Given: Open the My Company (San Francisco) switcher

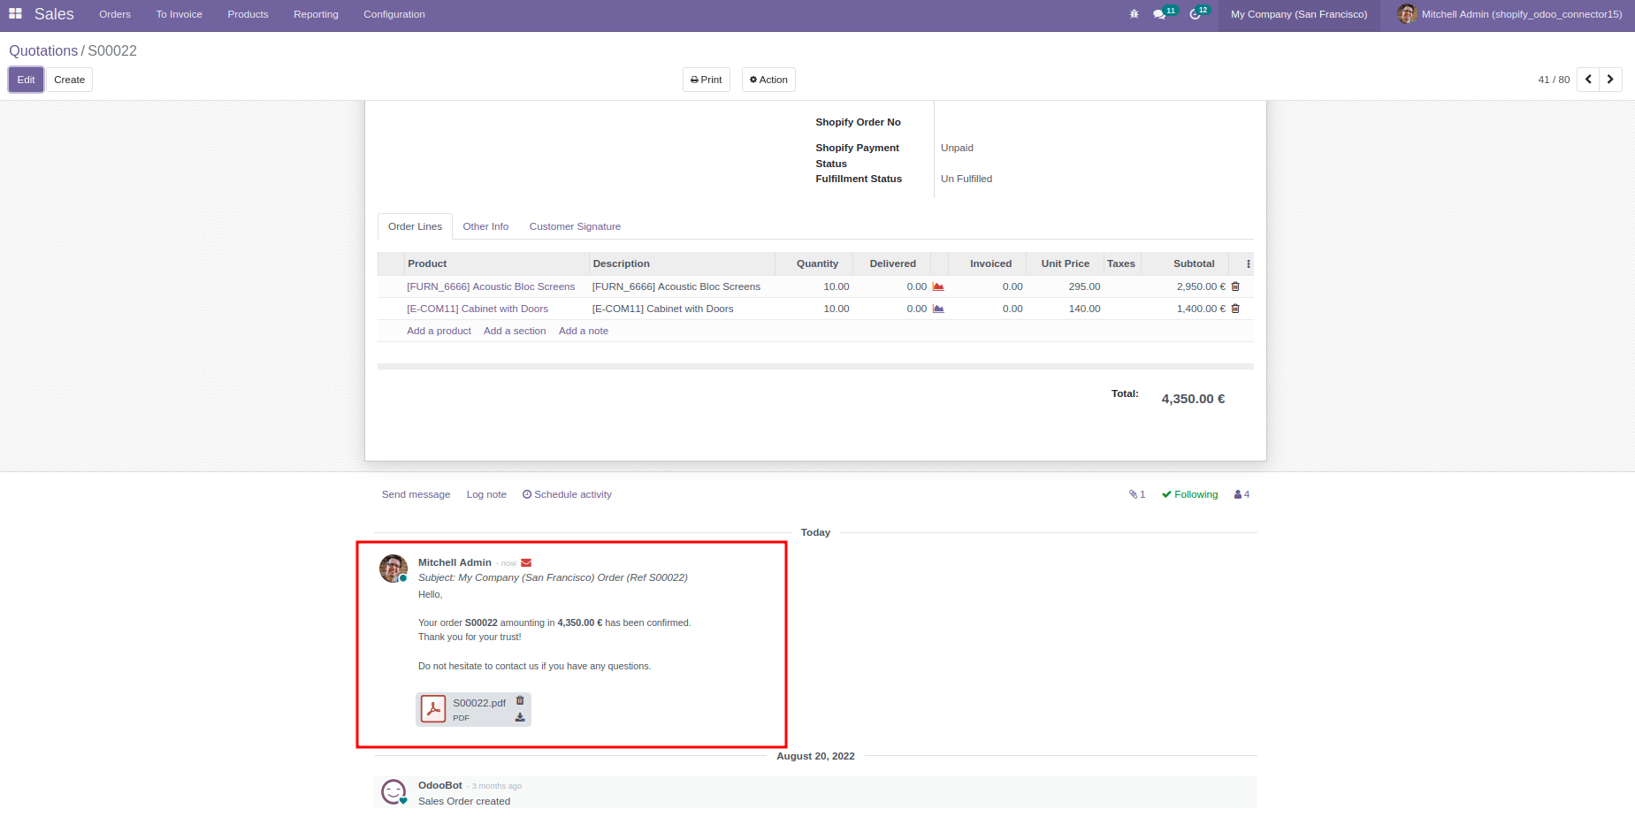Looking at the screenshot, I should 1299,14.
